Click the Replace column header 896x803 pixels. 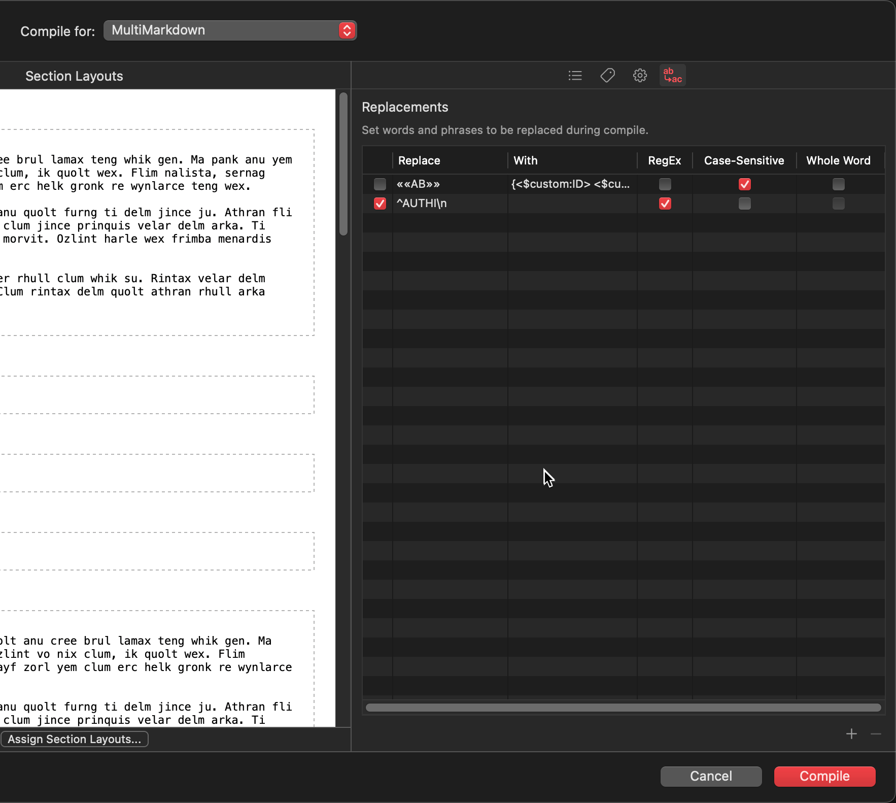point(419,160)
